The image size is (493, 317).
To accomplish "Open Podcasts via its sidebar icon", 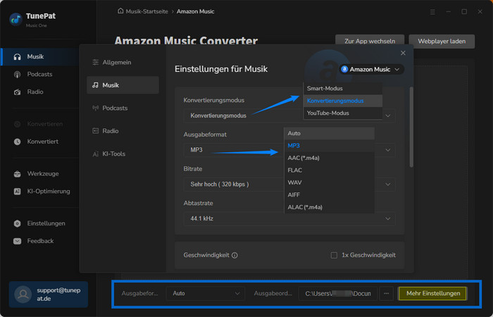I will point(18,75).
